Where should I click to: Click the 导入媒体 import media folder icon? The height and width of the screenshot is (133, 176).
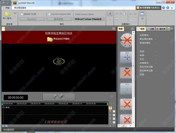(8, 14)
